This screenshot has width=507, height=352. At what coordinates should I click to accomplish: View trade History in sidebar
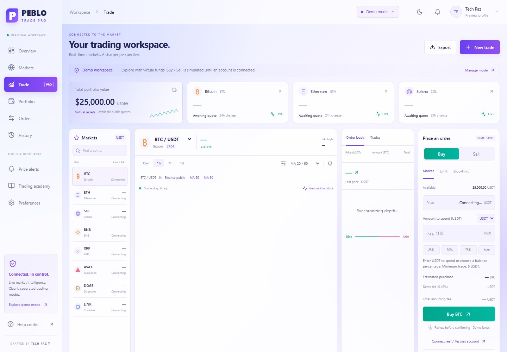pos(31,135)
